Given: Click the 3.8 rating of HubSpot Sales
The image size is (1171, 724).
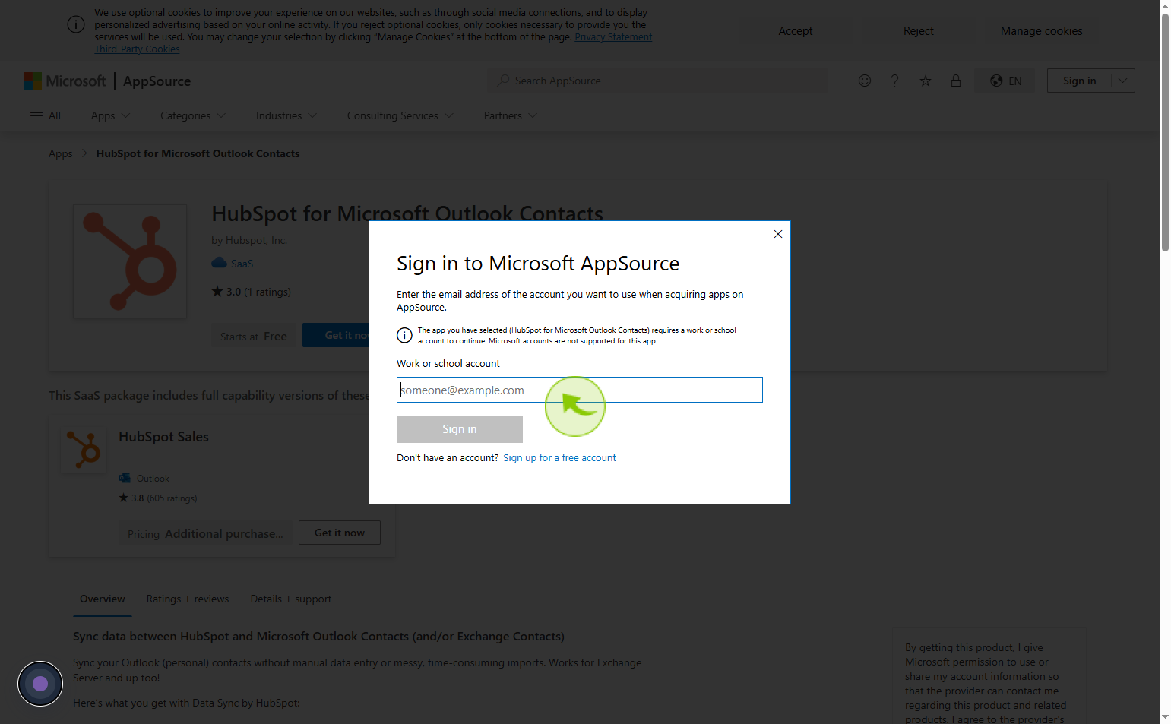Looking at the screenshot, I should pos(158,498).
